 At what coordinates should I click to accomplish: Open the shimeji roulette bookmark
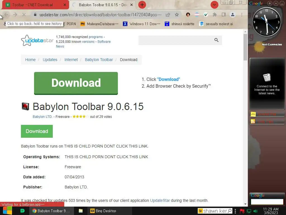[x=180, y=24]
